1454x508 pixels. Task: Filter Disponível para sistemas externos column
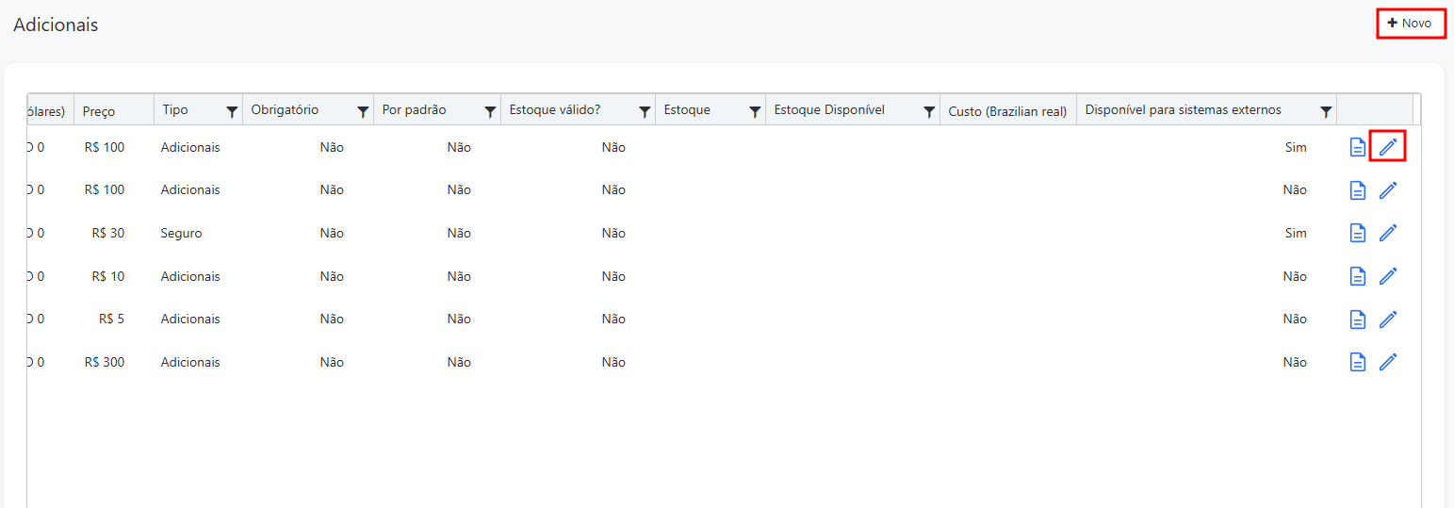[x=1326, y=111]
